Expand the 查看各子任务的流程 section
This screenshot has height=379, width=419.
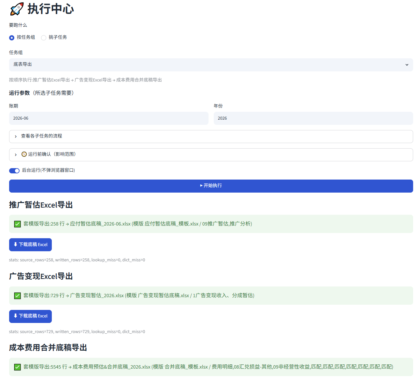point(211,137)
